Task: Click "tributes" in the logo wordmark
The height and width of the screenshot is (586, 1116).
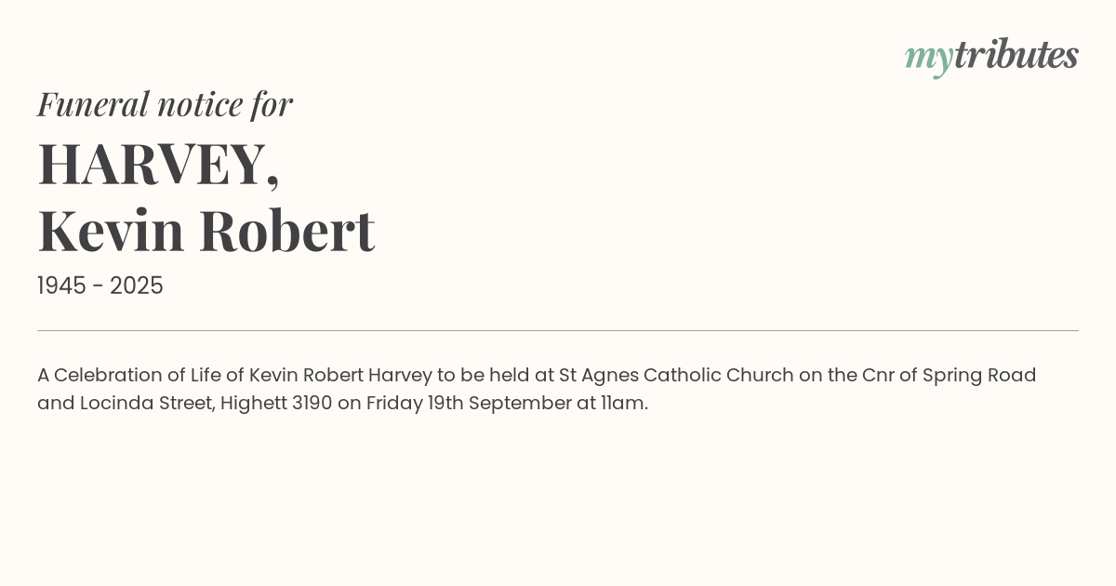Action: [1016, 55]
